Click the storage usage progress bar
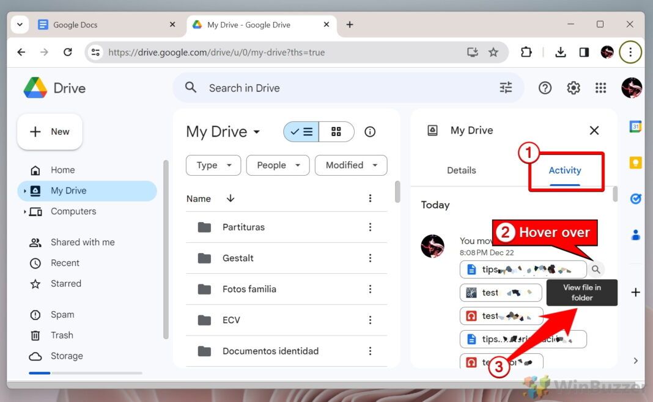The height and width of the screenshot is (402, 653). (x=86, y=373)
